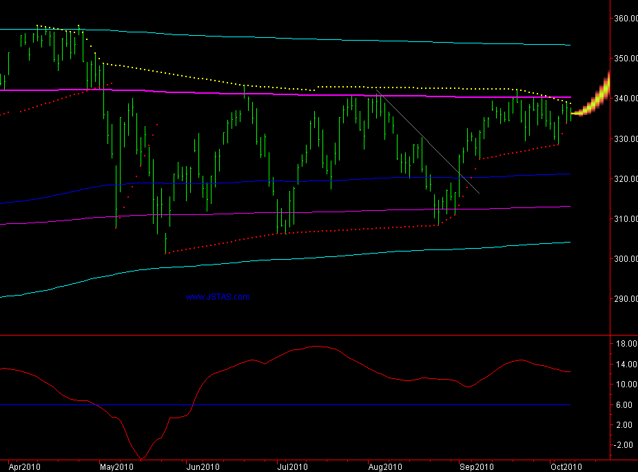Select the Jun2010 date label
Image resolution: width=638 pixels, height=472 pixels.
tap(204, 466)
